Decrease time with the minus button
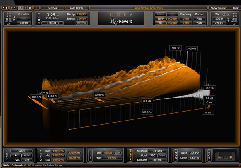The height and width of the screenshot is (168, 241). coord(44,23)
